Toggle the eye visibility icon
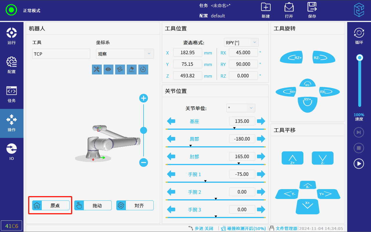Screen dimensions: 371x232 click(108, 69)
